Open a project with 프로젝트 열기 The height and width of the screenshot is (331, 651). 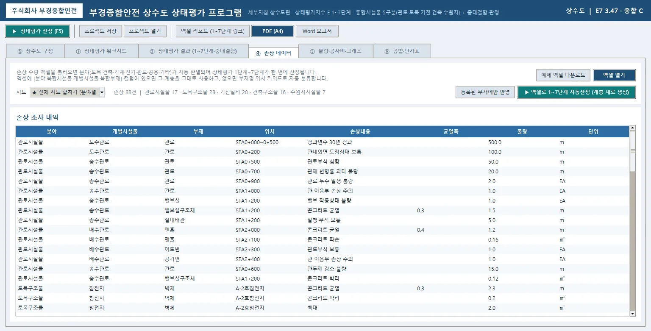[x=145, y=31]
